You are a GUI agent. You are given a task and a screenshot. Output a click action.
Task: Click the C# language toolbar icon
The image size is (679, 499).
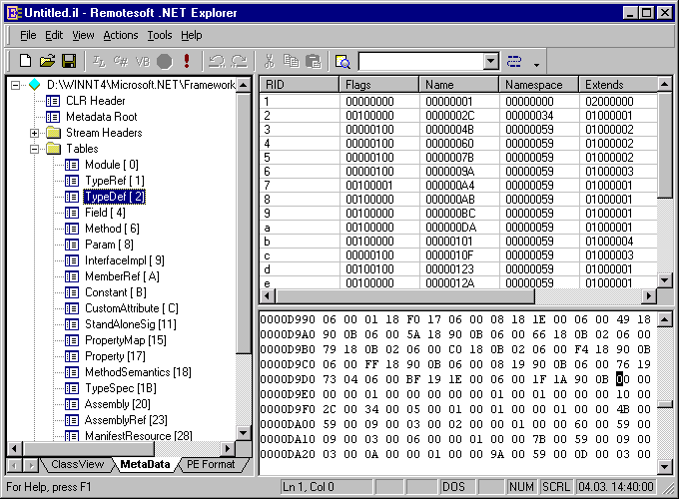[x=121, y=61]
